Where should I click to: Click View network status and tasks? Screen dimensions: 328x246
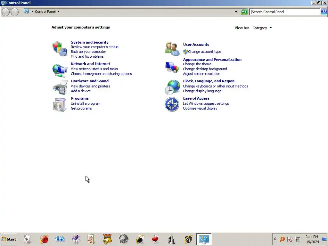click(x=94, y=69)
